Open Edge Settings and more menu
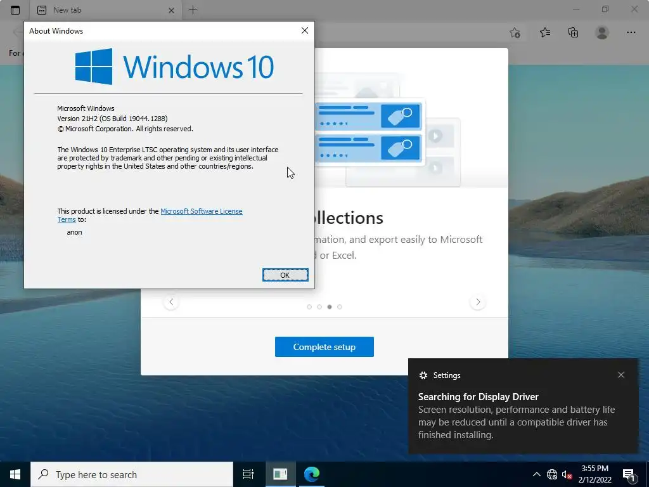This screenshot has height=487, width=649. pos(631,32)
